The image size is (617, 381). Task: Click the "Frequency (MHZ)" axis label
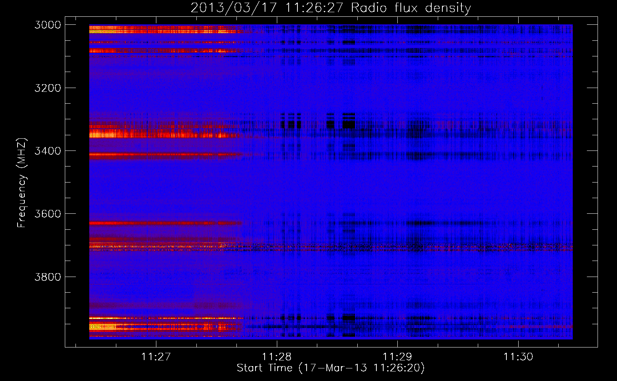[22, 183]
